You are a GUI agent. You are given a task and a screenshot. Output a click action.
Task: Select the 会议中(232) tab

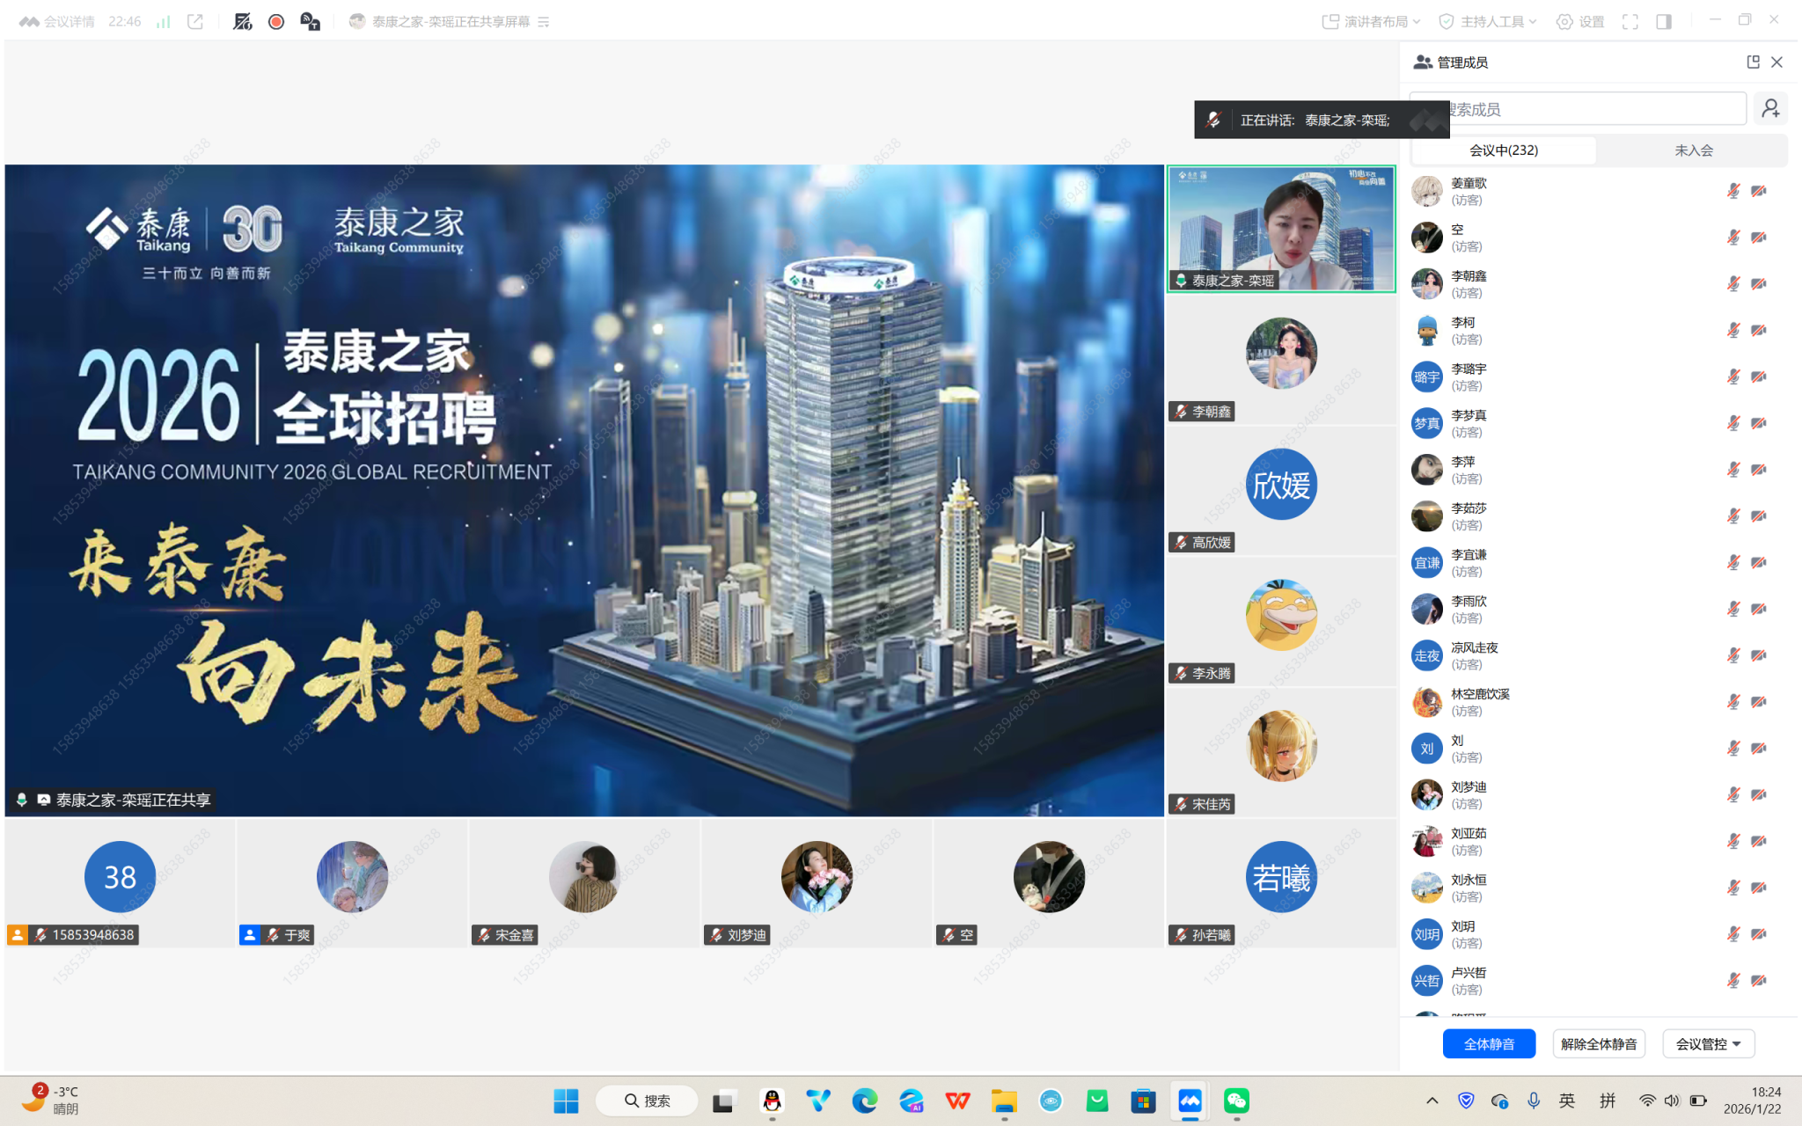pyautogui.click(x=1504, y=150)
